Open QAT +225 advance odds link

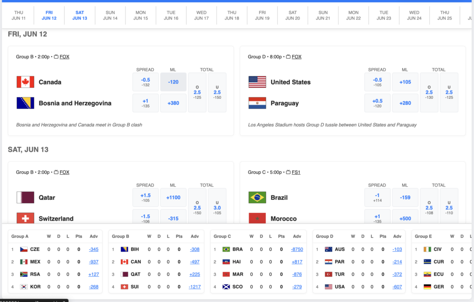click(195, 275)
